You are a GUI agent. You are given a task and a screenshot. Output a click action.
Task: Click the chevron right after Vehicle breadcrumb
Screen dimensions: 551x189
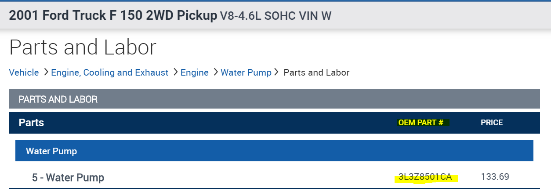[x=46, y=73]
